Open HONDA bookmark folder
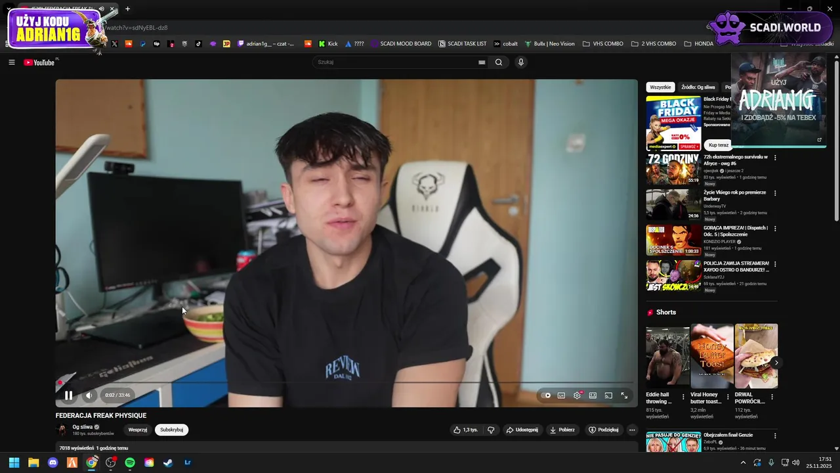The height and width of the screenshot is (473, 840). tap(699, 44)
